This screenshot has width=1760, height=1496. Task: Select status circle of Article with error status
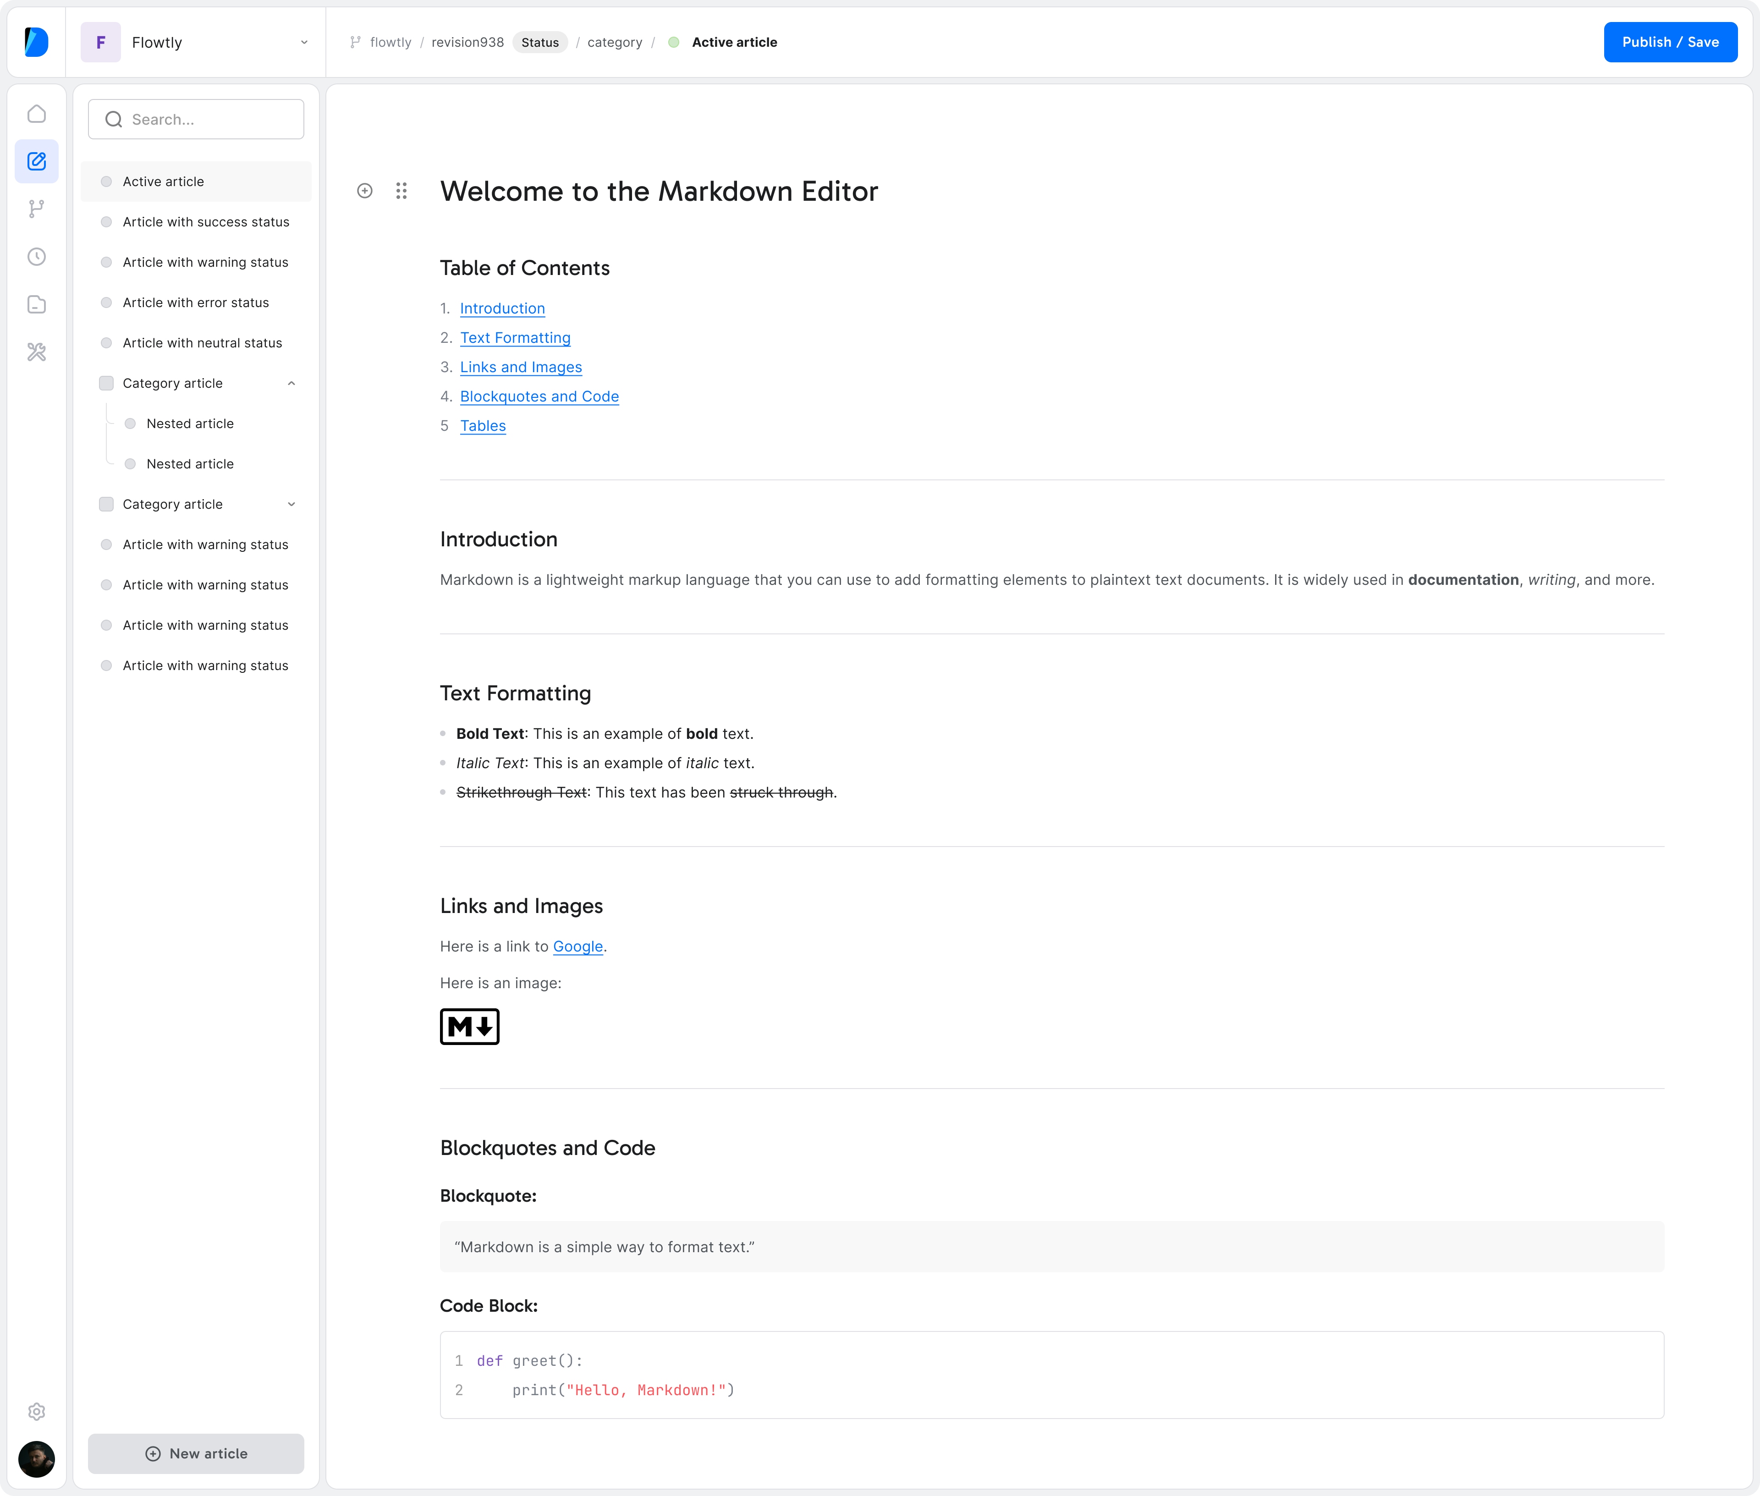106,303
